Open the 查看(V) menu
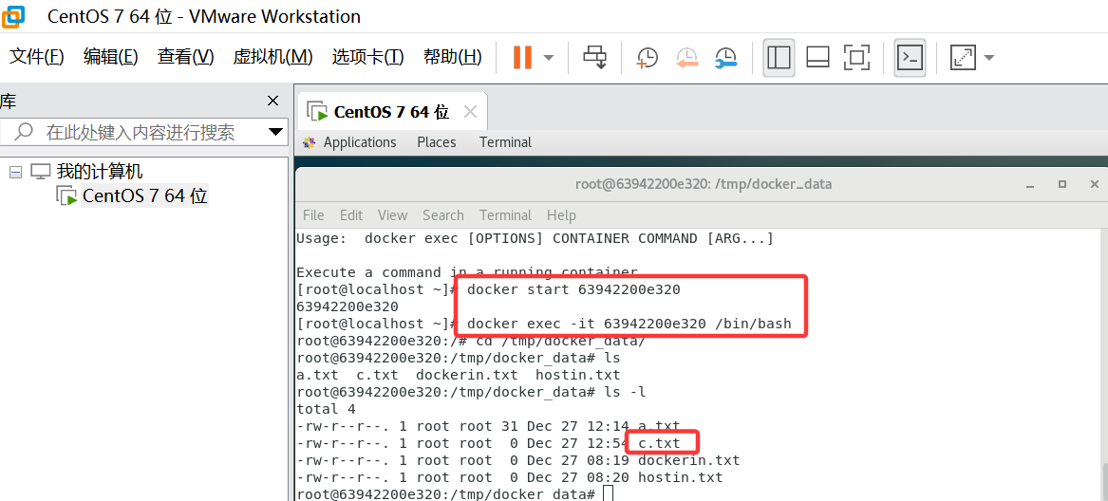This screenshot has height=501, width=1108. click(x=186, y=57)
